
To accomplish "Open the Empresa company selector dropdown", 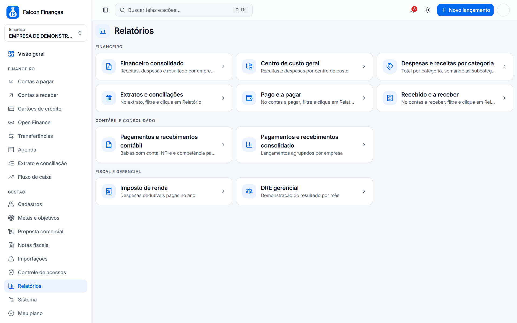I will tap(46, 33).
